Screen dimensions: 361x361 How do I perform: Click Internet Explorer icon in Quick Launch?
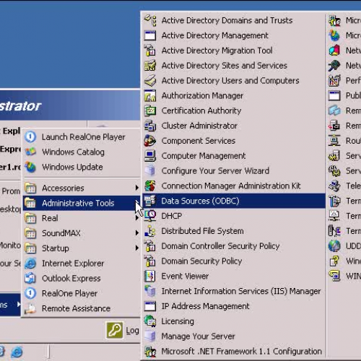[x=17, y=352]
